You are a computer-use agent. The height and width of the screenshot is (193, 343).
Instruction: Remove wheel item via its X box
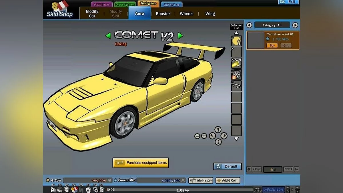pyautogui.click(x=232, y=71)
